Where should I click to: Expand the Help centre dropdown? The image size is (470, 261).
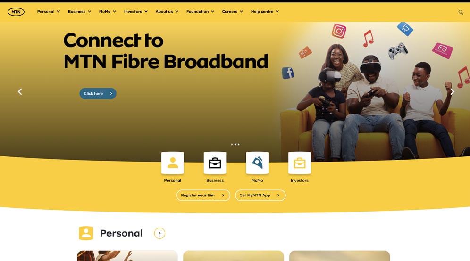coord(265,11)
